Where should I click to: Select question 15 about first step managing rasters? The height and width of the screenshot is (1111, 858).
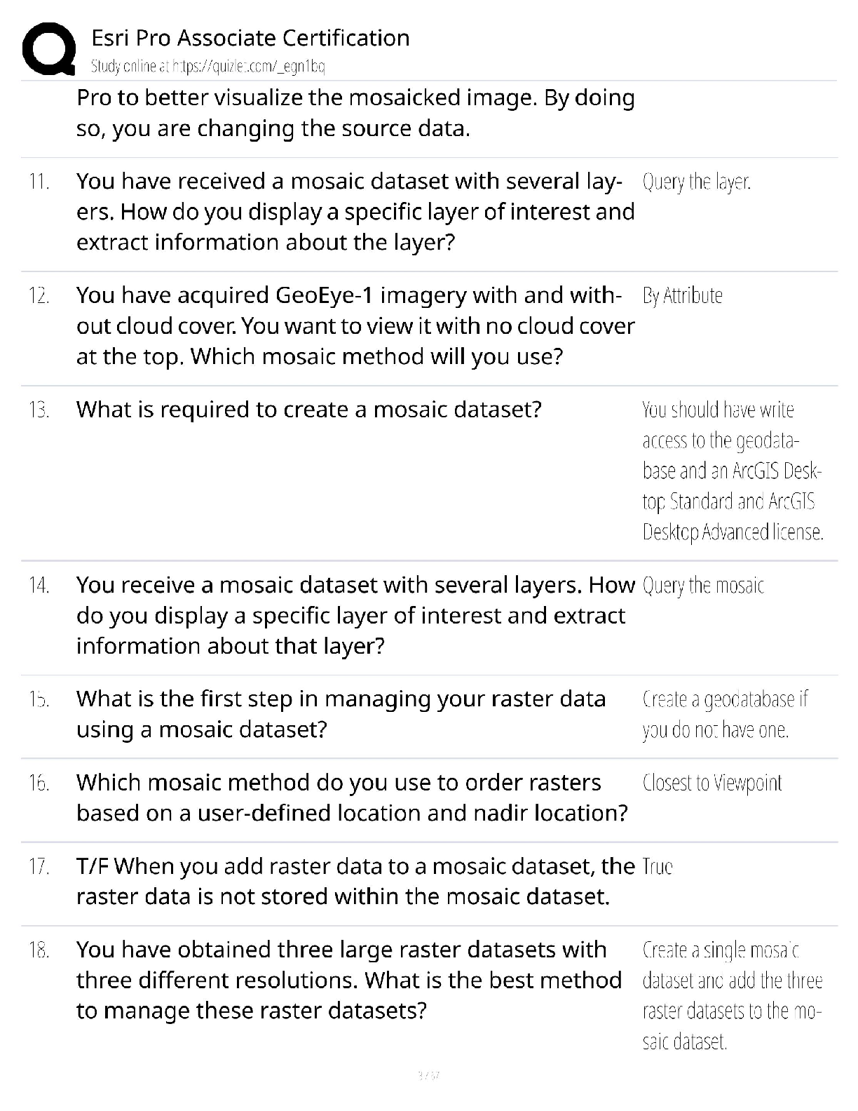point(341,714)
